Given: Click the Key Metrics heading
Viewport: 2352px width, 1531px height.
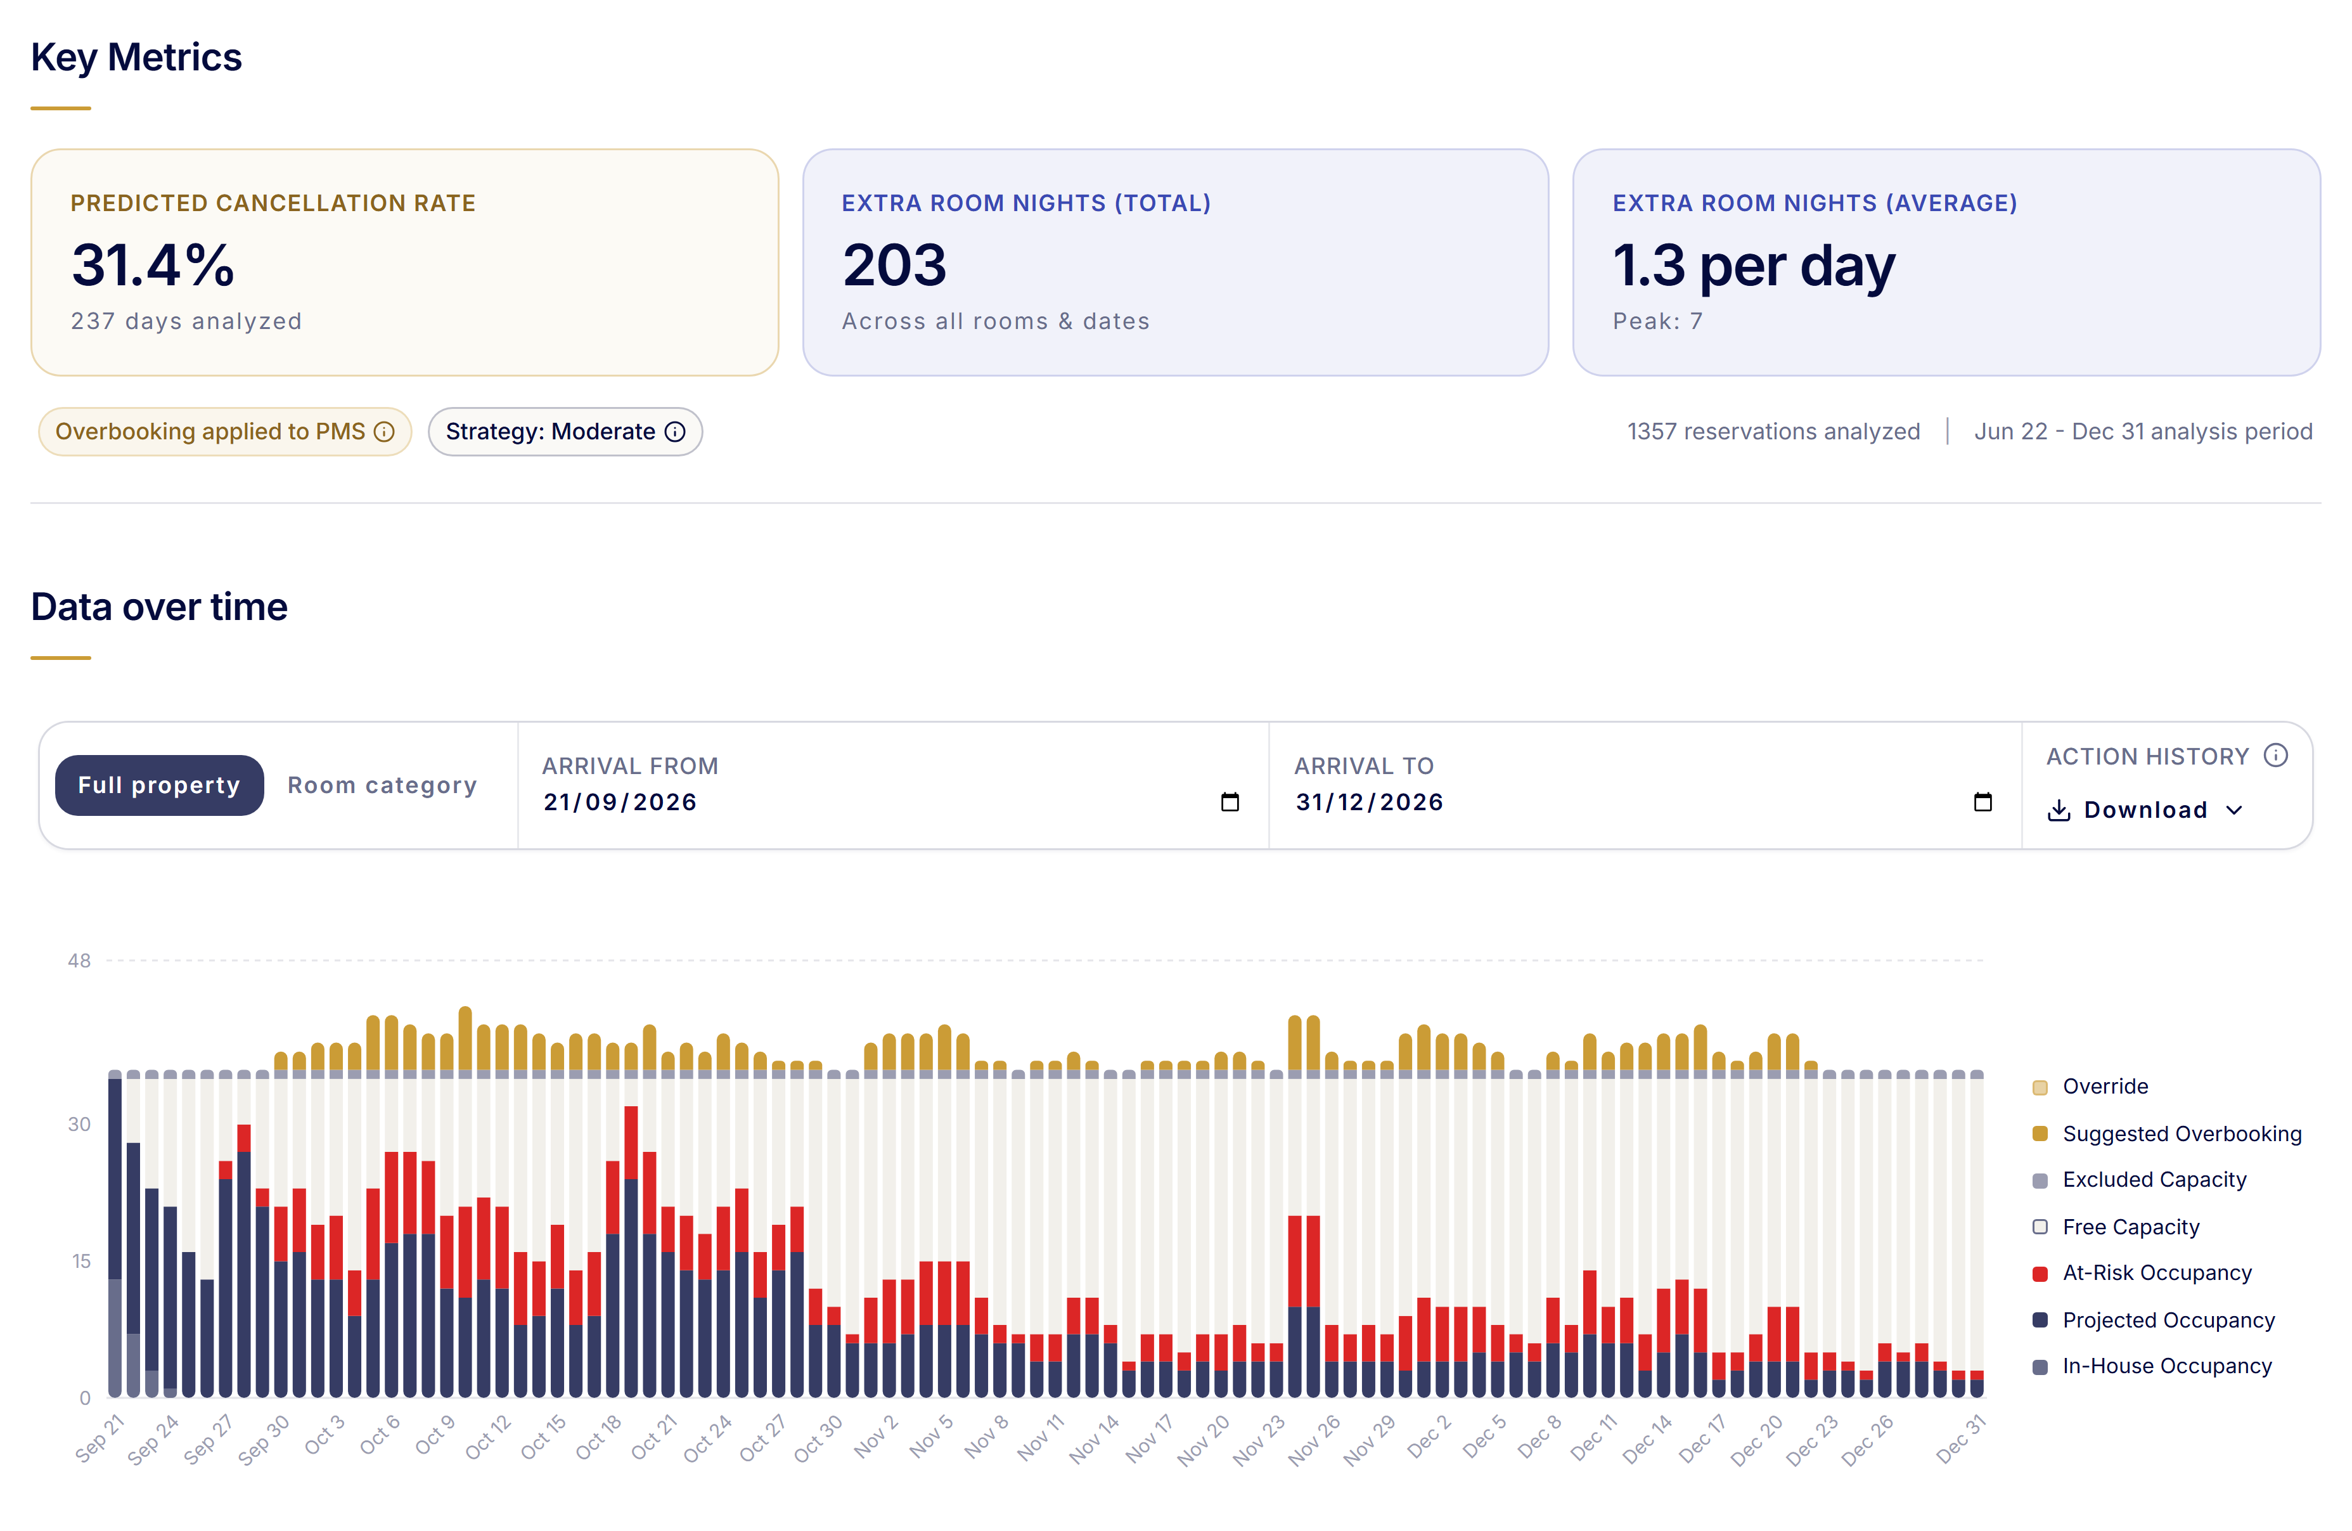Looking at the screenshot, I should (x=136, y=57).
